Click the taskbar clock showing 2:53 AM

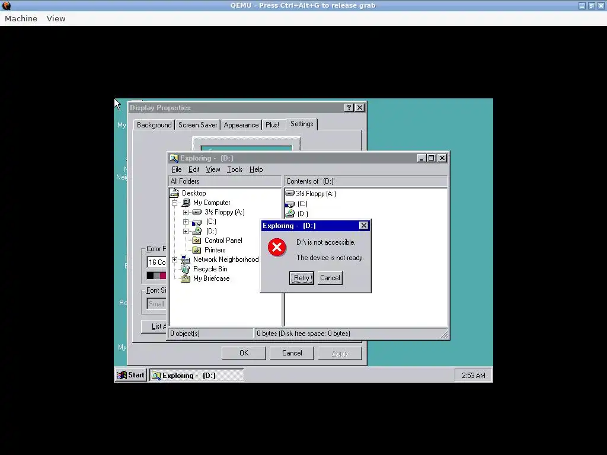(473, 375)
